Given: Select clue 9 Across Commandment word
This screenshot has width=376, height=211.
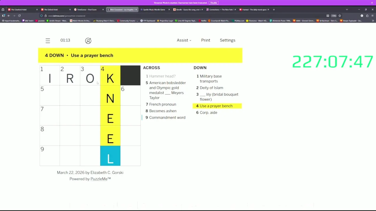Looking at the screenshot, I should point(165,118).
